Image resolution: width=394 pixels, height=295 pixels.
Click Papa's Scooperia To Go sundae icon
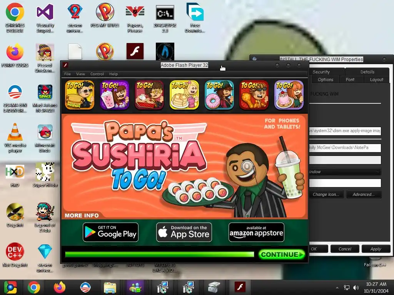[289, 95]
